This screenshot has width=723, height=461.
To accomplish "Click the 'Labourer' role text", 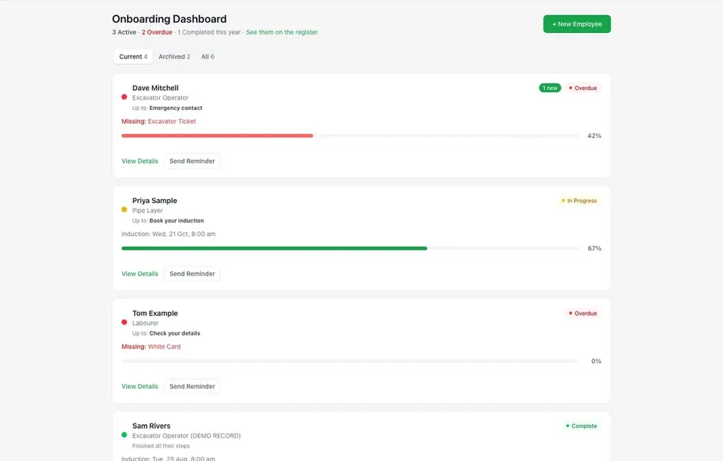I will (145, 323).
